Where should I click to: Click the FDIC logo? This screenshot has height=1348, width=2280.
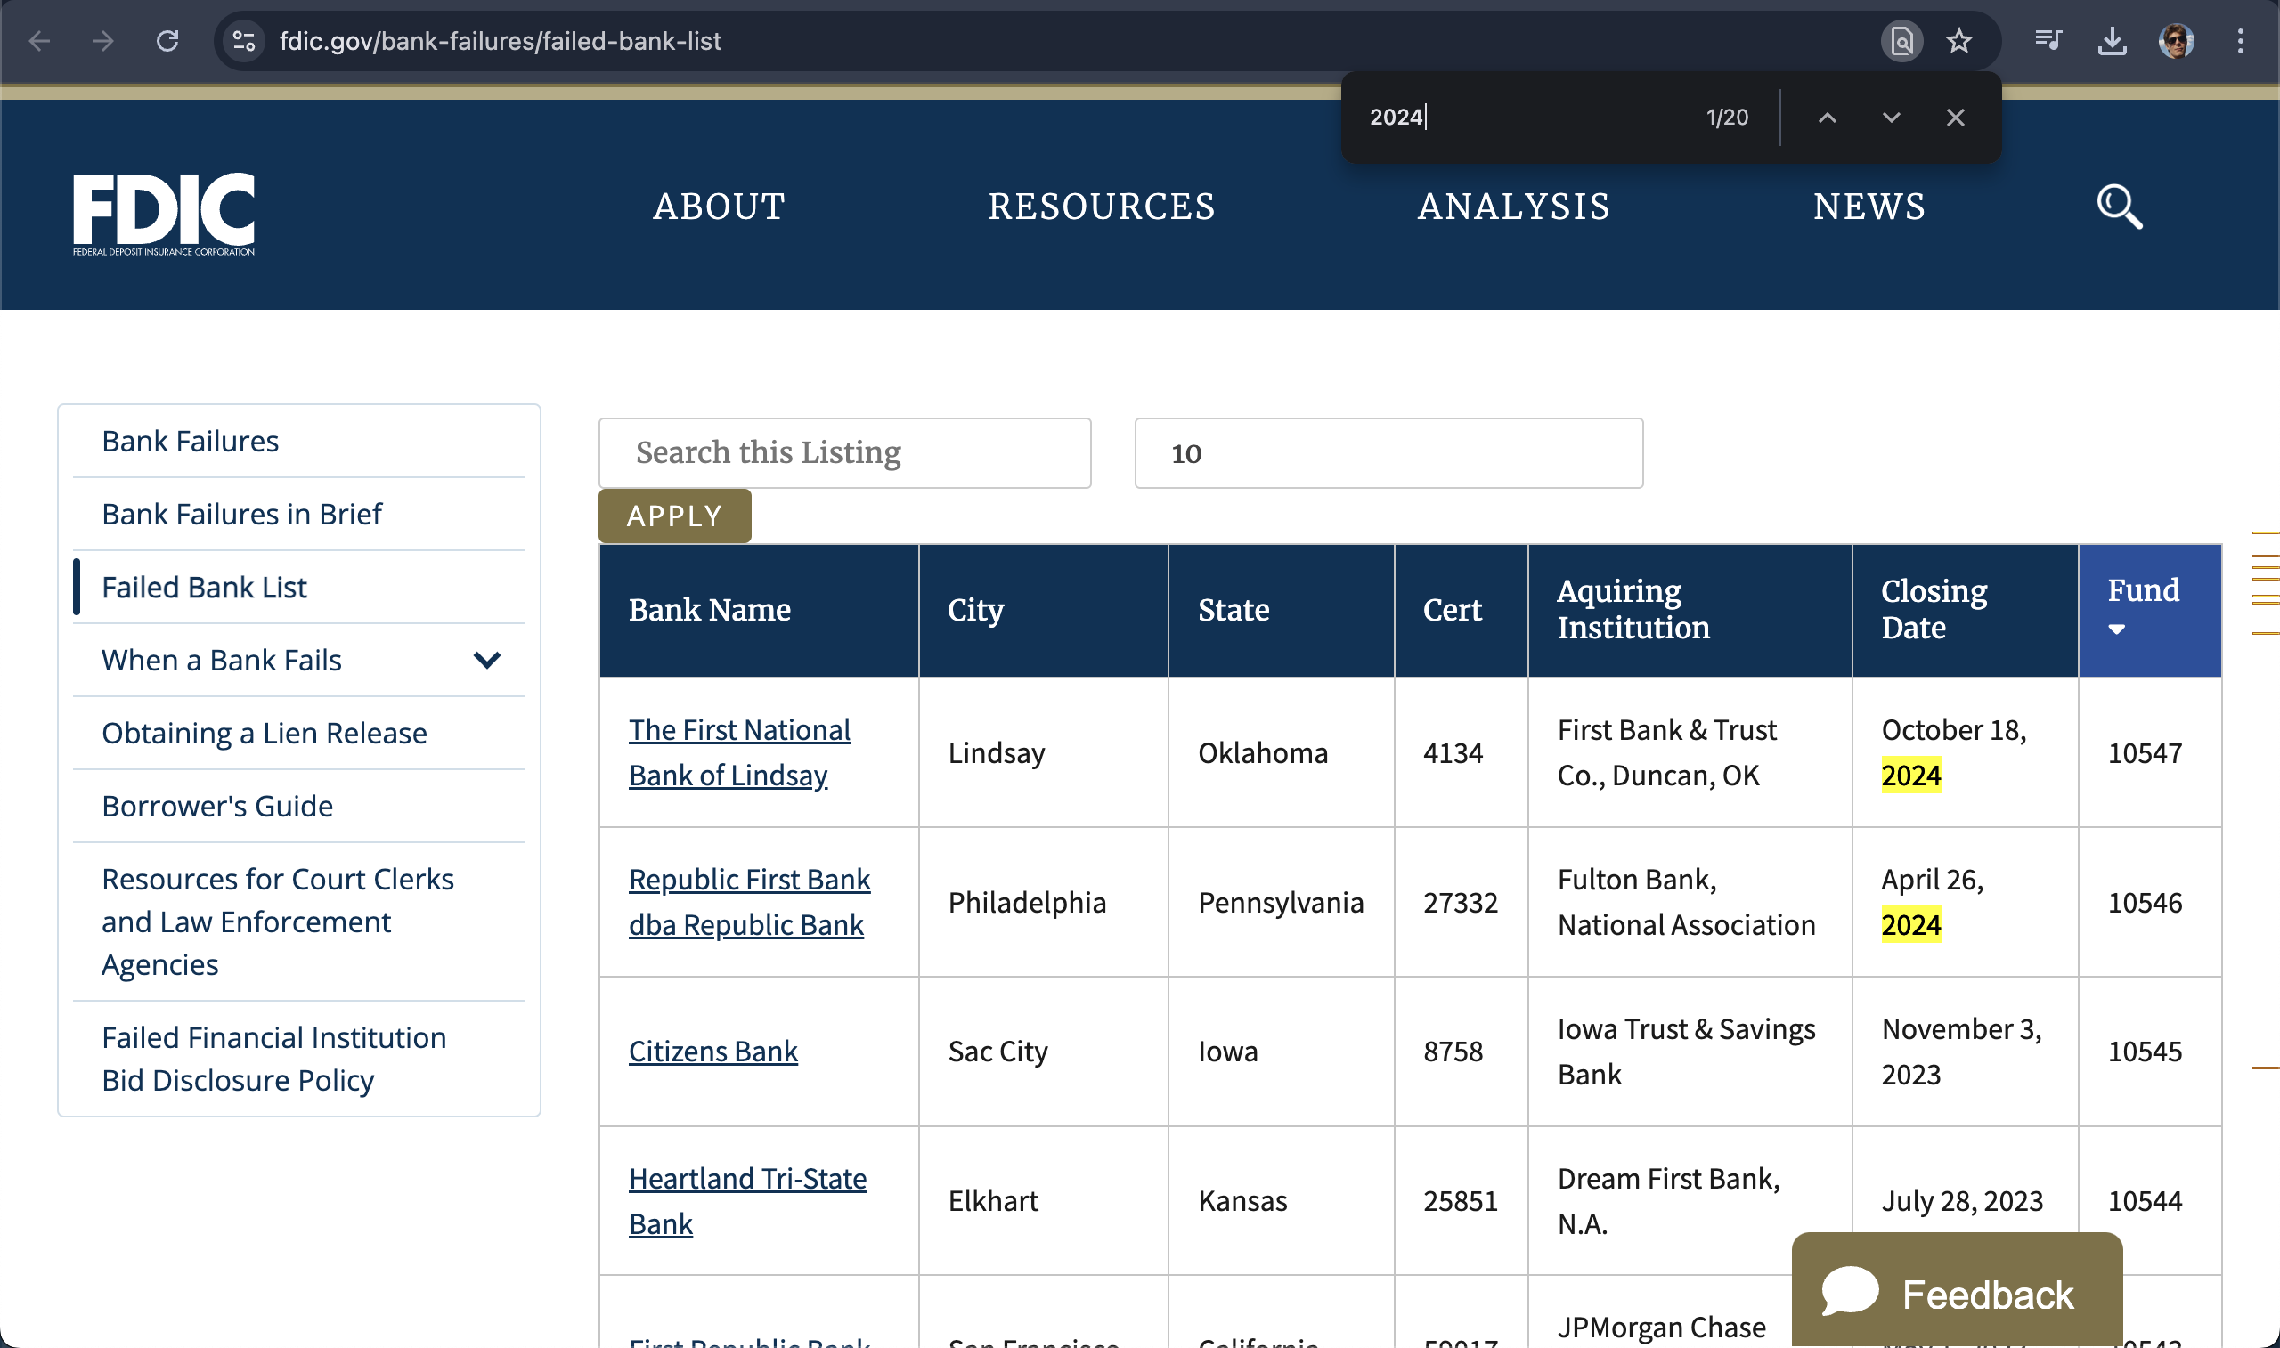(164, 214)
